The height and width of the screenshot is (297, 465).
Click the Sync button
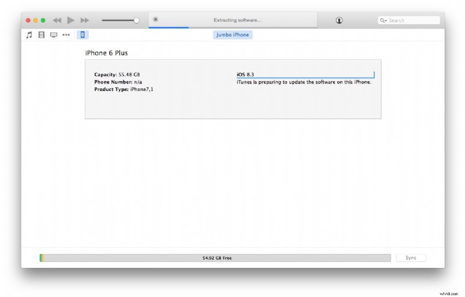pos(411,258)
